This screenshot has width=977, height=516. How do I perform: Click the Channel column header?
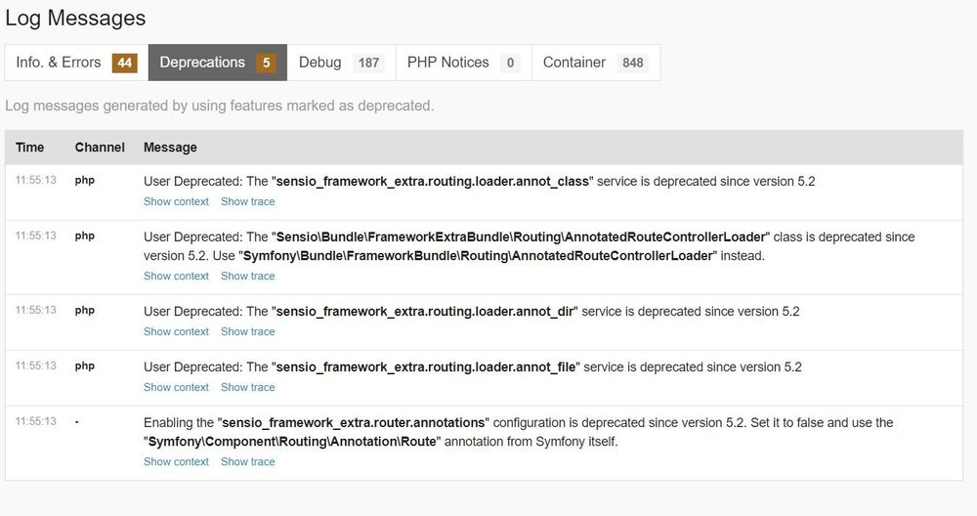point(100,148)
